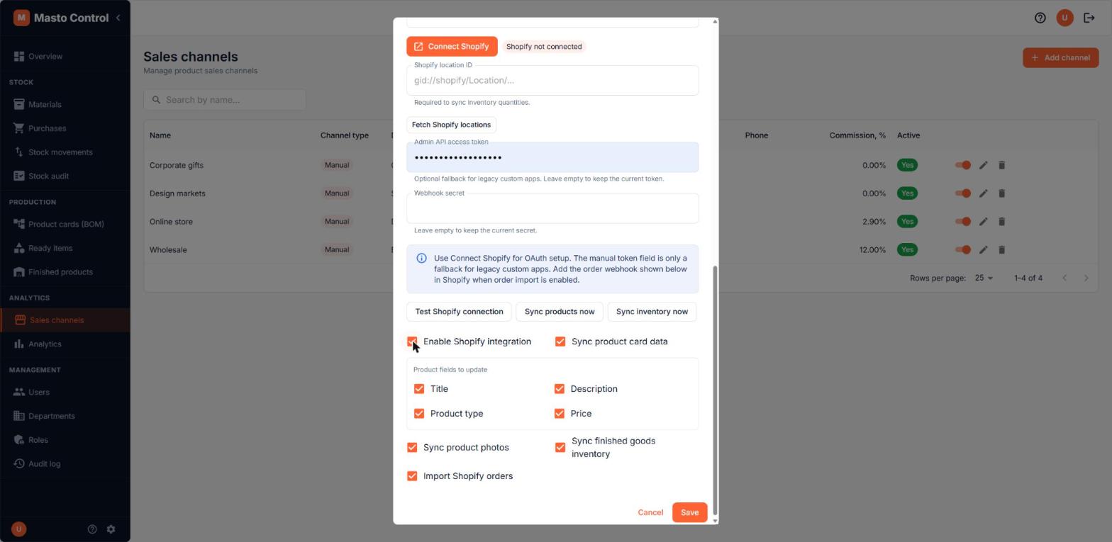
Task: Click the Add channel button
Action: 1060,57
